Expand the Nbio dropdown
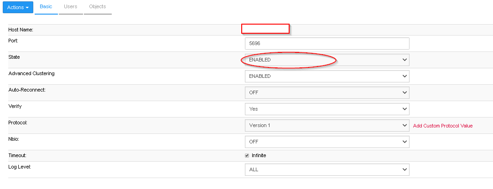This screenshot has width=493, height=189. 327,142
